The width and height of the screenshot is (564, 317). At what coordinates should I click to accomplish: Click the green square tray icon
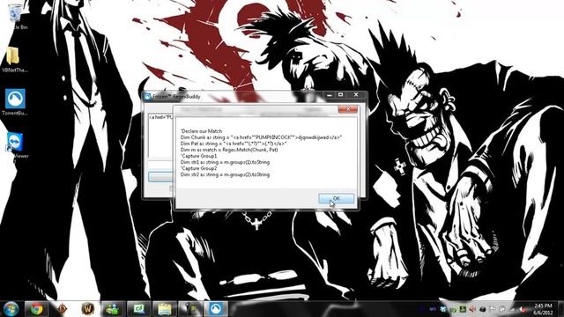[x=463, y=309]
